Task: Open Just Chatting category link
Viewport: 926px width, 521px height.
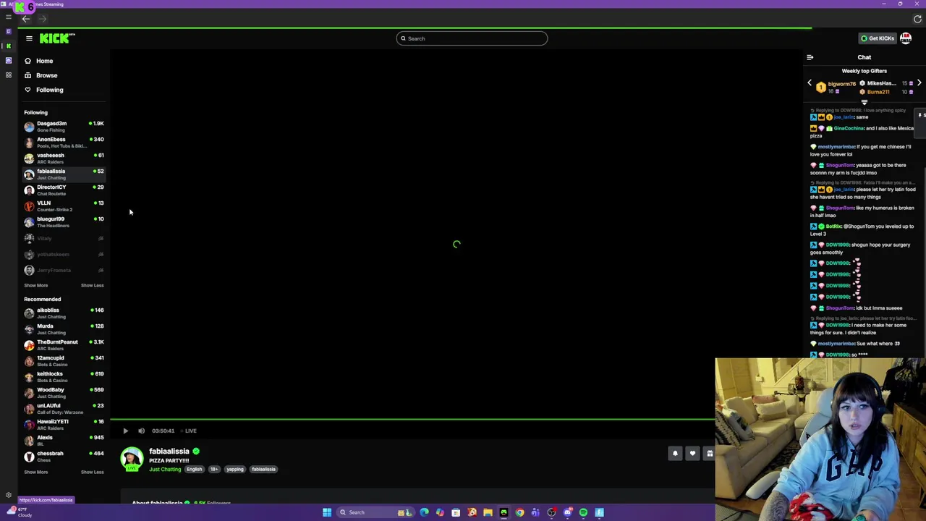Action: pyautogui.click(x=165, y=469)
